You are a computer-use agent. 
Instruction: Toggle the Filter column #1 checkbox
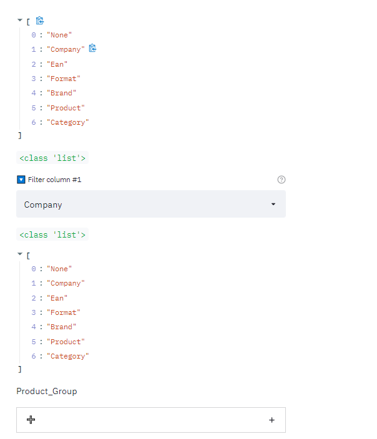(21, 180)
